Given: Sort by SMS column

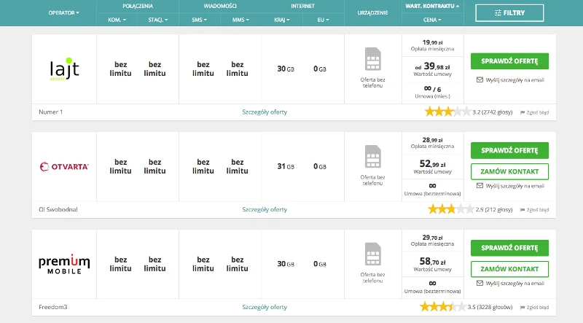Looking at the screenshot, I should click(x=199, y=20).
